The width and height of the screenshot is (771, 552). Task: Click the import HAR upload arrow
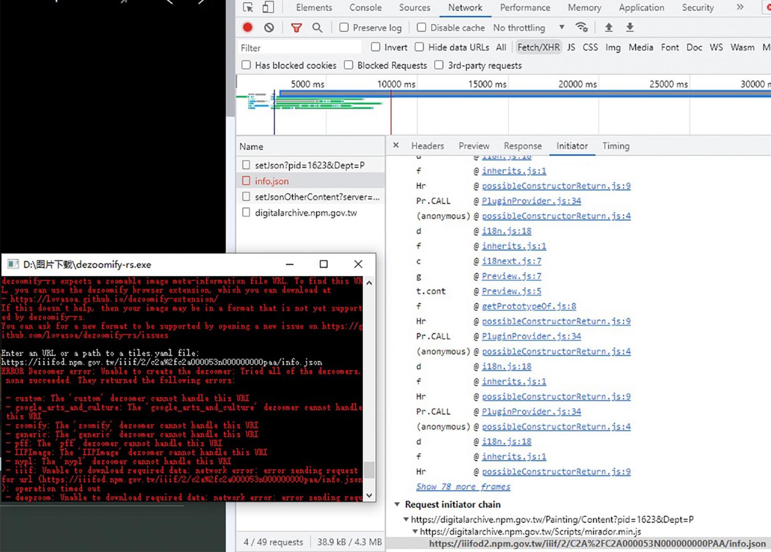coord(609,28)
